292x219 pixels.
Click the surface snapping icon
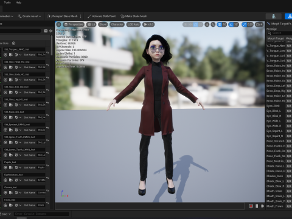[213, 24]
